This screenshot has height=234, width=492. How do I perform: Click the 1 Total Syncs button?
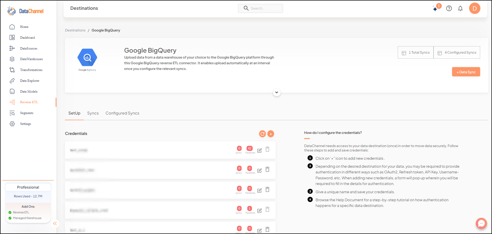(416, 52)
